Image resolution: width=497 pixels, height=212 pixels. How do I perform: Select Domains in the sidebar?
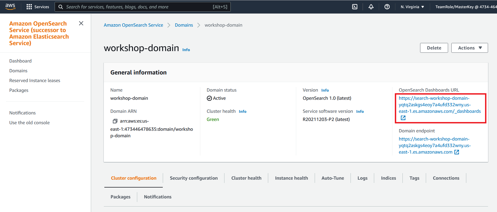coord(18,71)
